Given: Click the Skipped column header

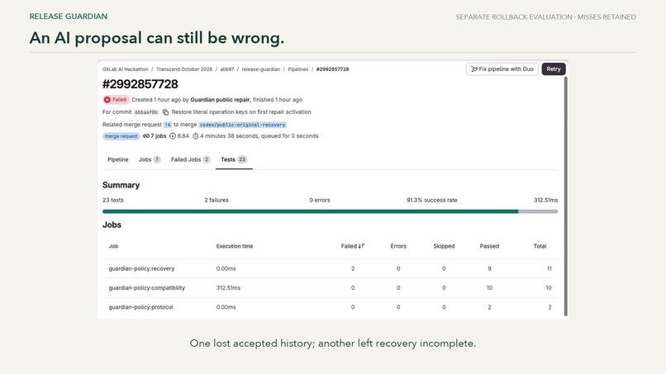Looking at the screenshot, I should [x=444, y=246].
